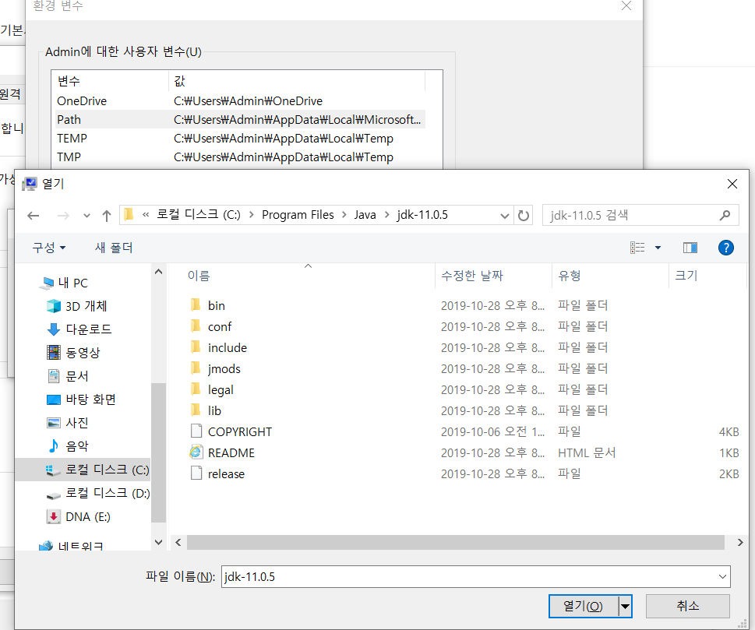Create a new folder with 새 폴더
The image size is (755, 630).
(x=114, y=248)
